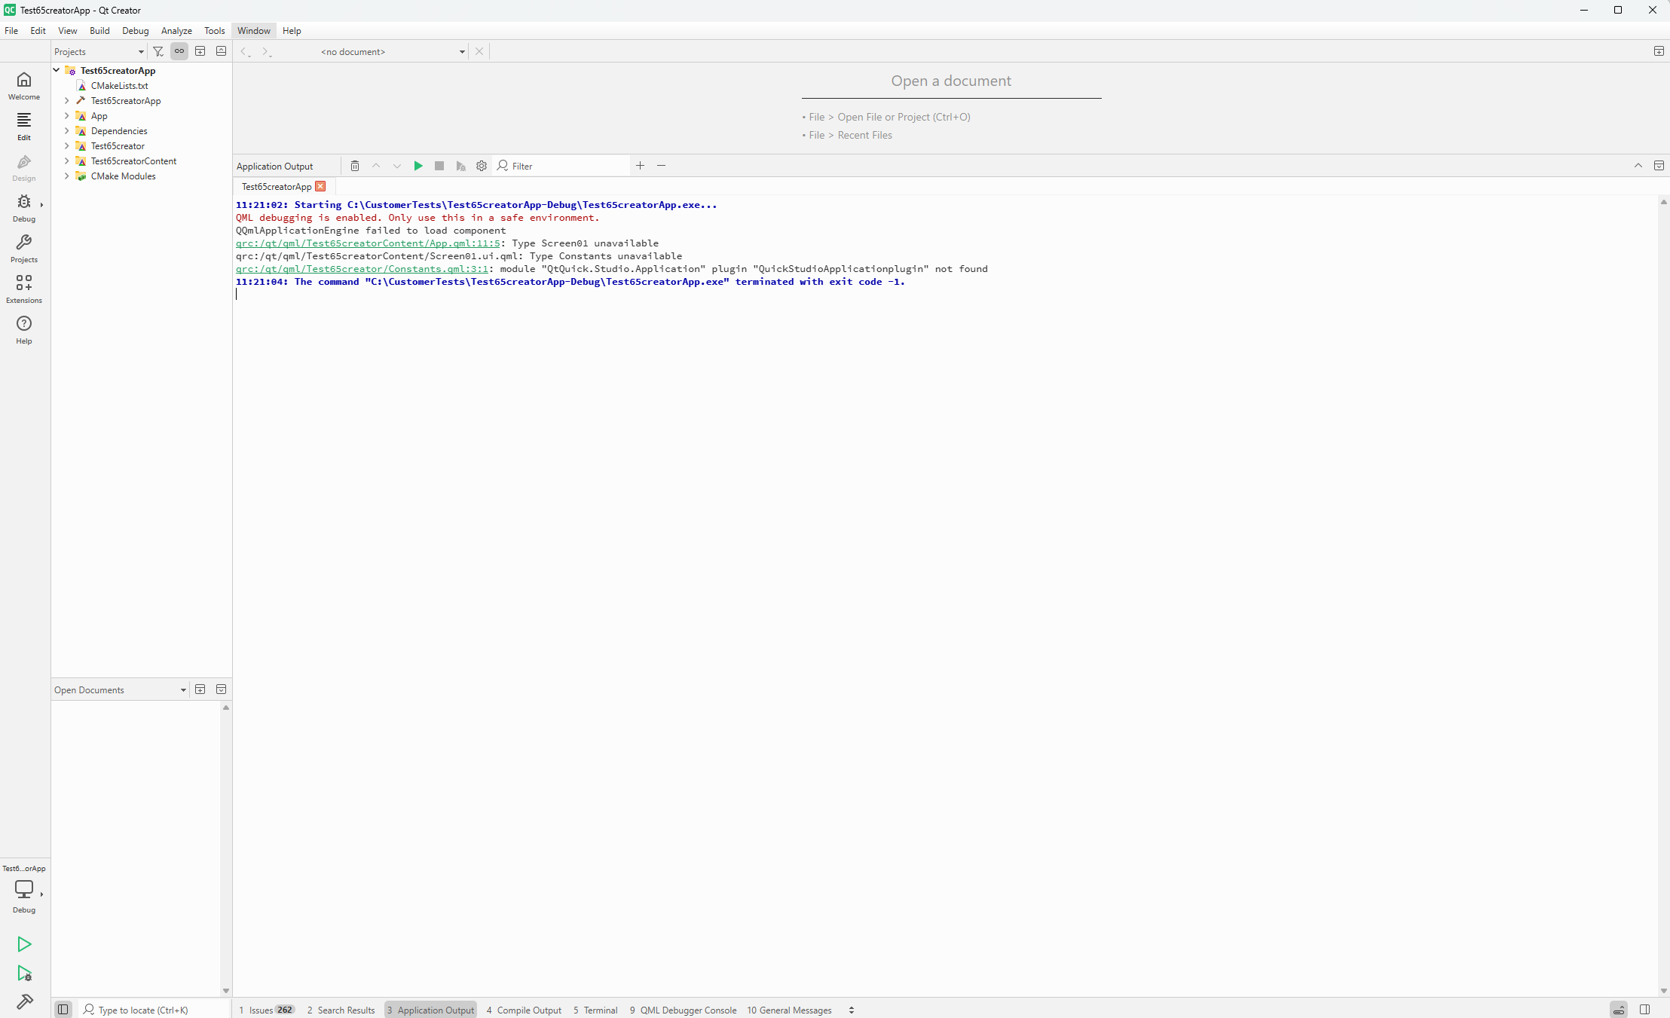This screenshot has width=1670, height=1018.
Task: Open the Constants.qml:3:1 error link
Action: click(x=362, y=269)
